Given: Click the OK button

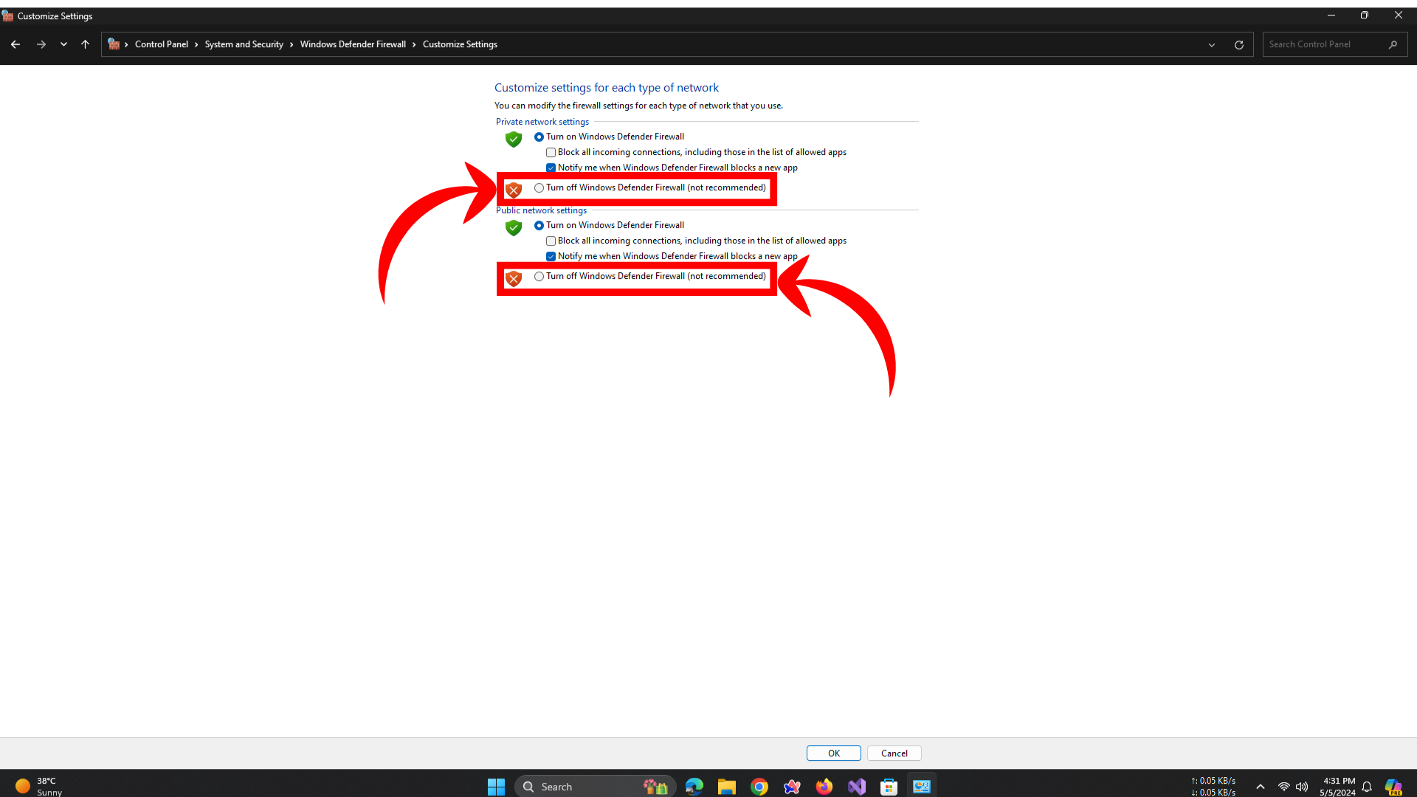Looking at the screenshot, I should click(833, 753).
